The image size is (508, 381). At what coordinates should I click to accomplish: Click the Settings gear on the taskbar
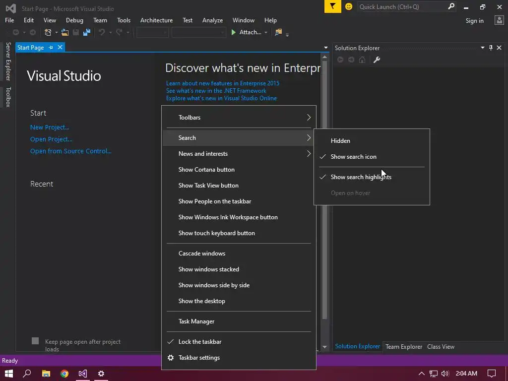pyautogui.click(x=101, y=374)
